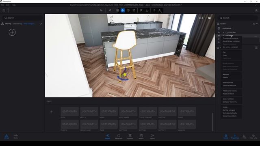Open the Populate dock
Screen dimensions: 260x146
point(130,137)
